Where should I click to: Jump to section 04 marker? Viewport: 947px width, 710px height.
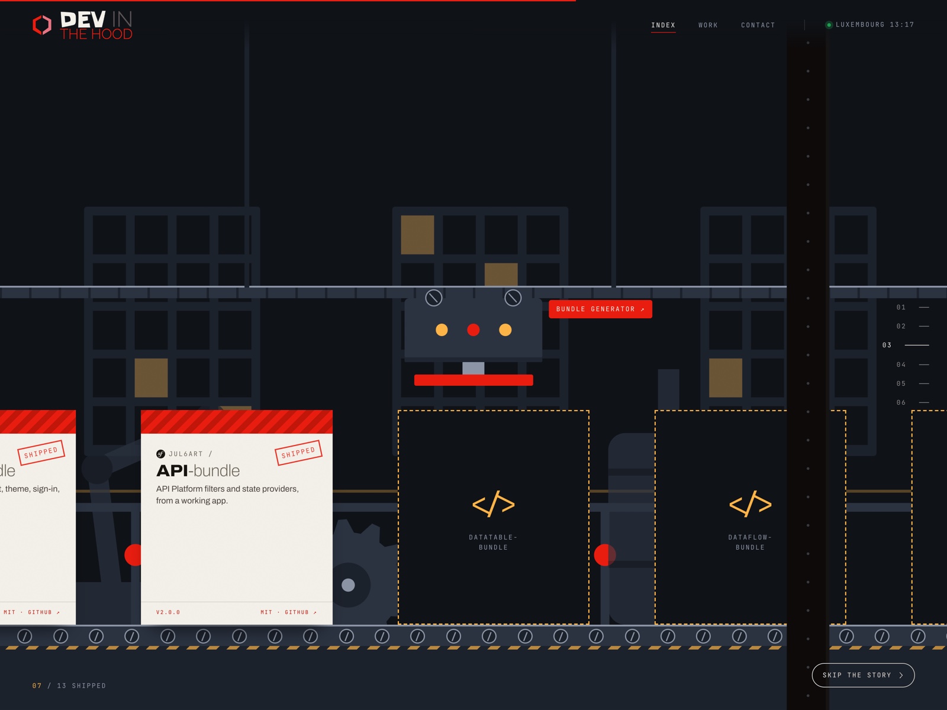pos(912,364)
